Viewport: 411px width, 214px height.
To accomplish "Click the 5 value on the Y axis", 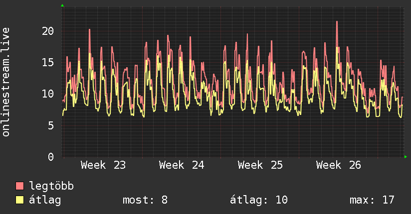I will tap(51, 125).
